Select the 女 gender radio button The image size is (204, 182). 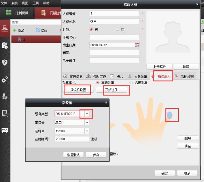(117, 29)
